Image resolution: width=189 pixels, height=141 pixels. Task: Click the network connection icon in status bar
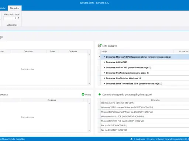pyautogui.click(x=148, y=139)
